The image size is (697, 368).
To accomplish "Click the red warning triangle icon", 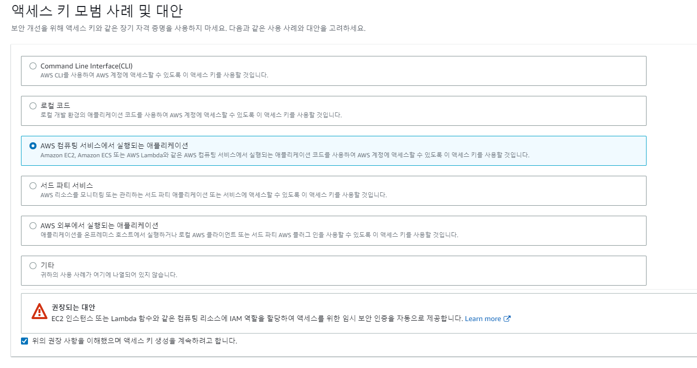I will 39,311.
